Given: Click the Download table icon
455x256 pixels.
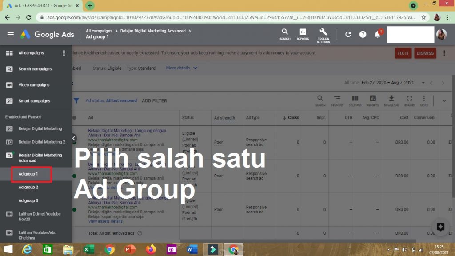Looking at the screenshot, I should coord(391,100).
